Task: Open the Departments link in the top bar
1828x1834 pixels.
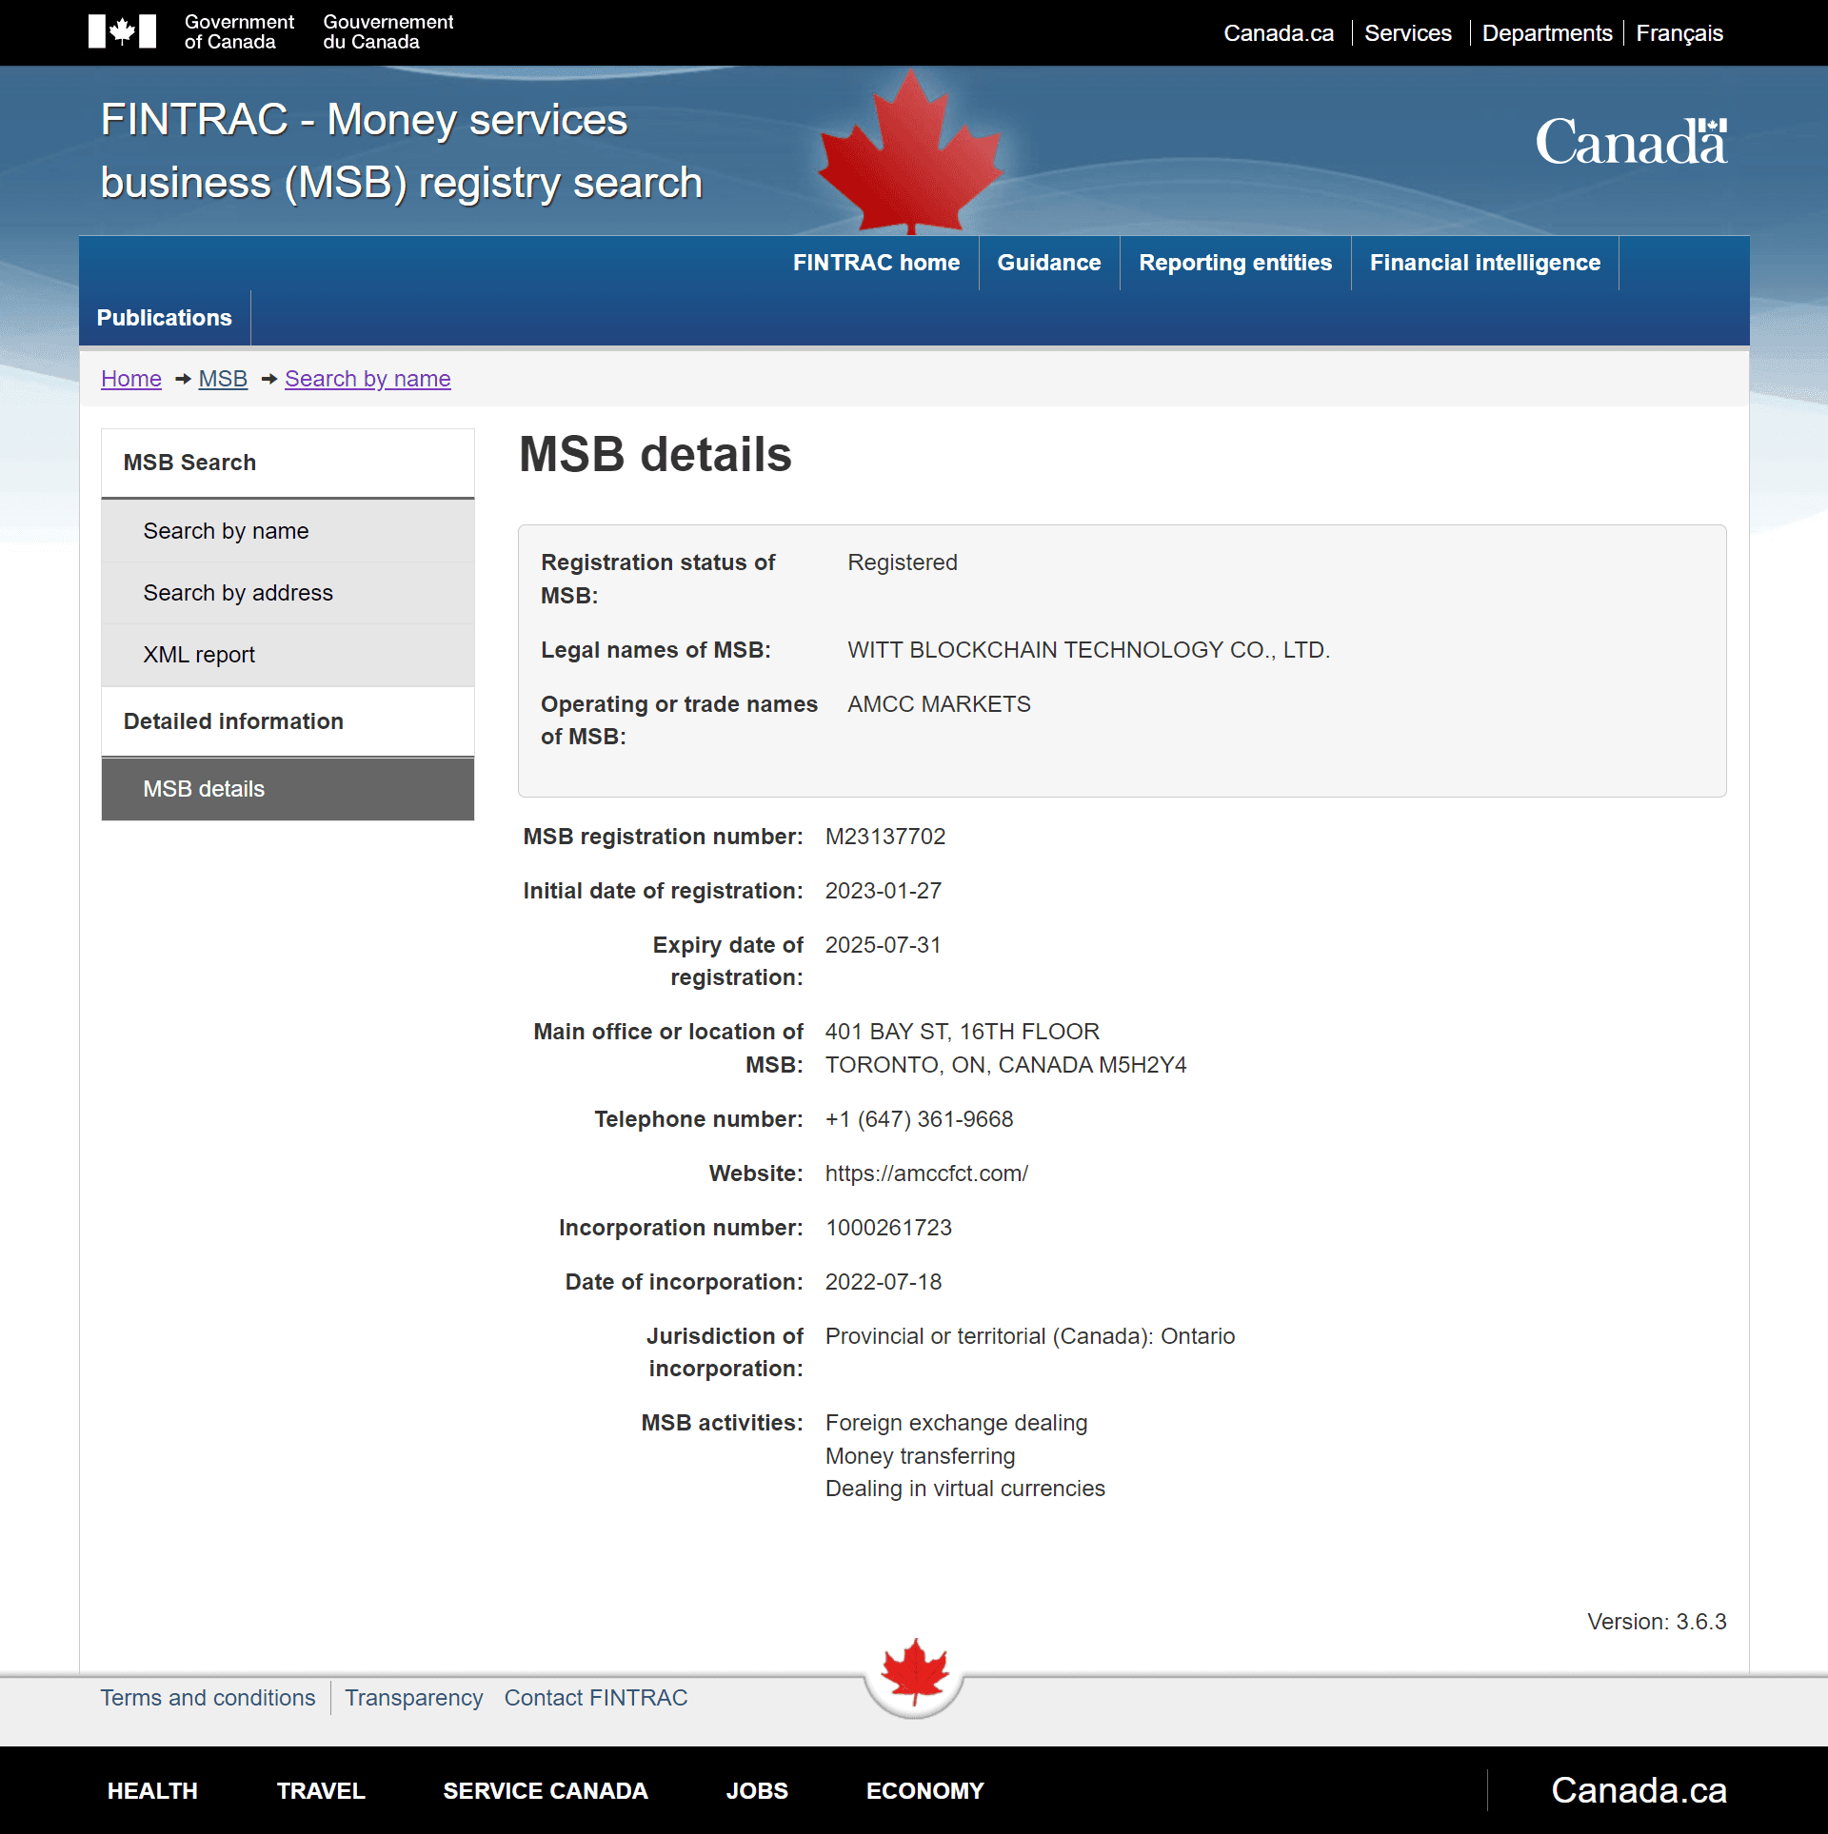Action: click(x=1547, y=33)
